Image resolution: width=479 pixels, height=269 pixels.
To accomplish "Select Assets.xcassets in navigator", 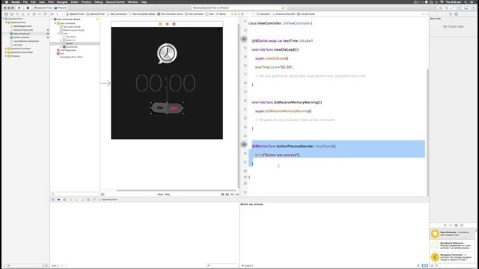I will [x=21, y=37].
